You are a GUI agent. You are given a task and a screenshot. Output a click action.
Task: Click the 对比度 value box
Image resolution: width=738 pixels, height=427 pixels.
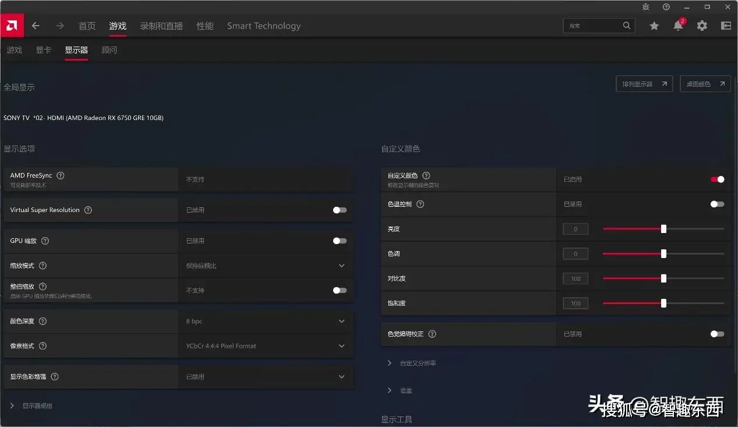(x=575, y=278)
